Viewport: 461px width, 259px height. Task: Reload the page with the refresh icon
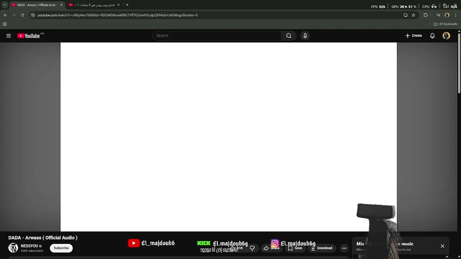click(x=22, y=15)
